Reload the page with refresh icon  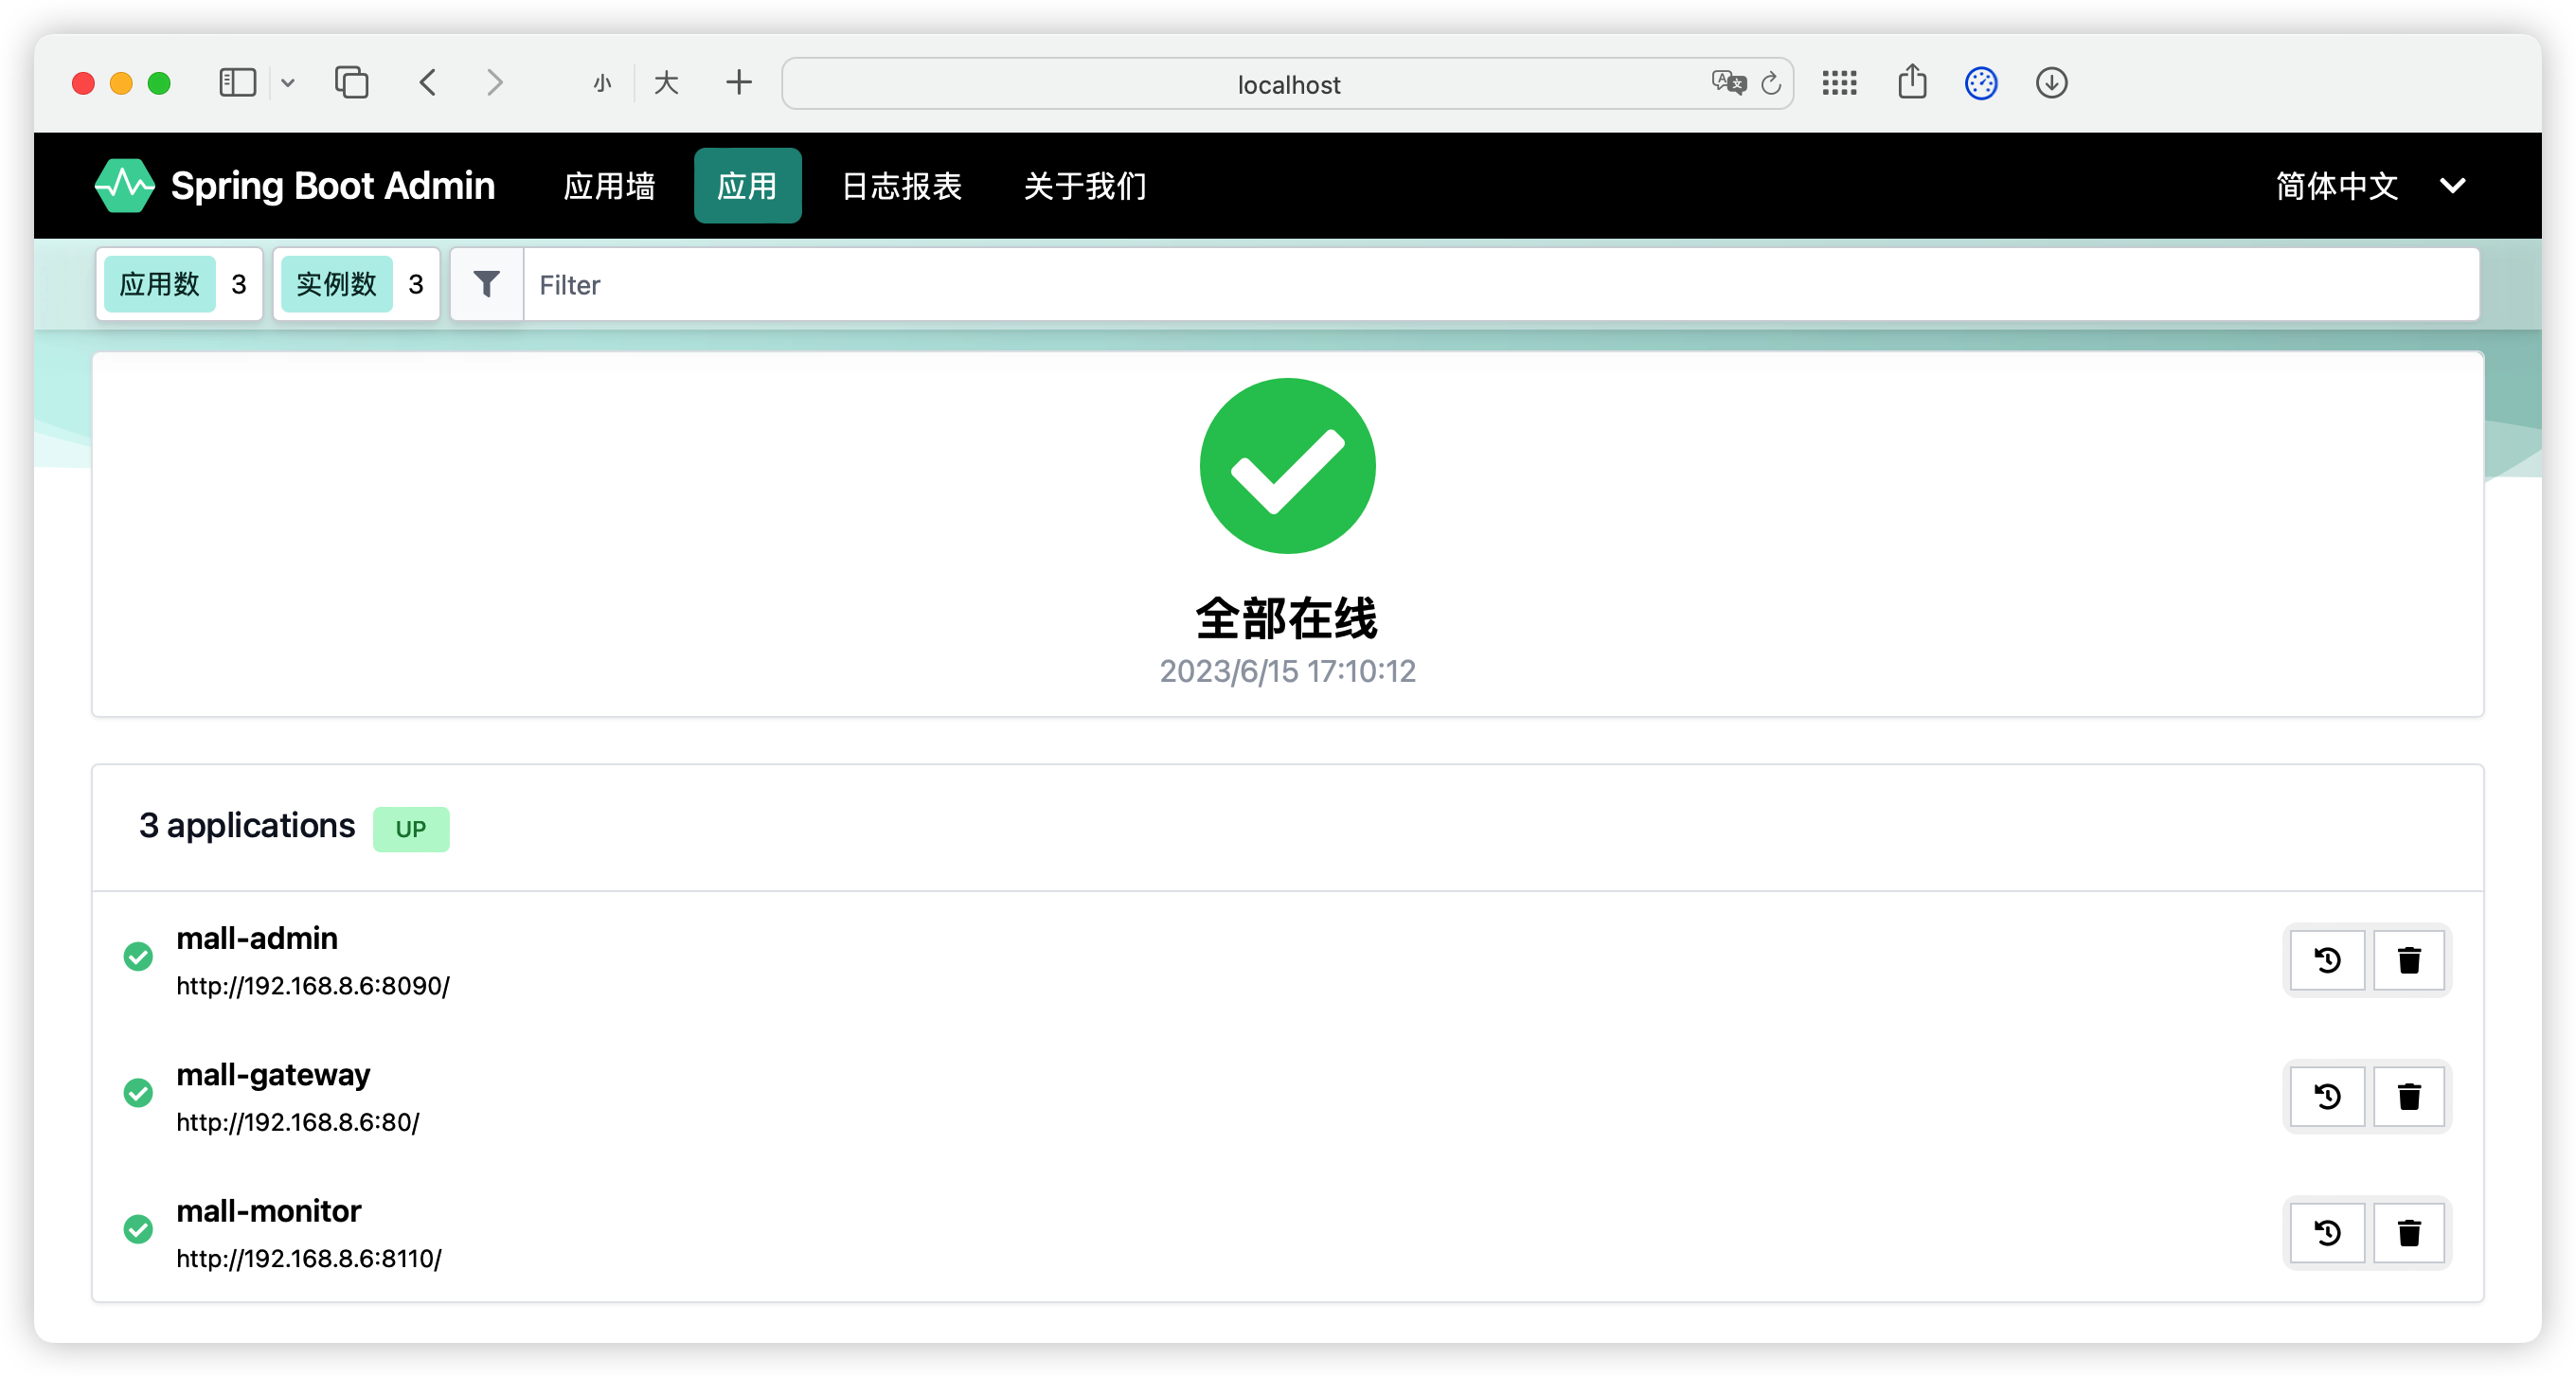(x=1770, y=83)
